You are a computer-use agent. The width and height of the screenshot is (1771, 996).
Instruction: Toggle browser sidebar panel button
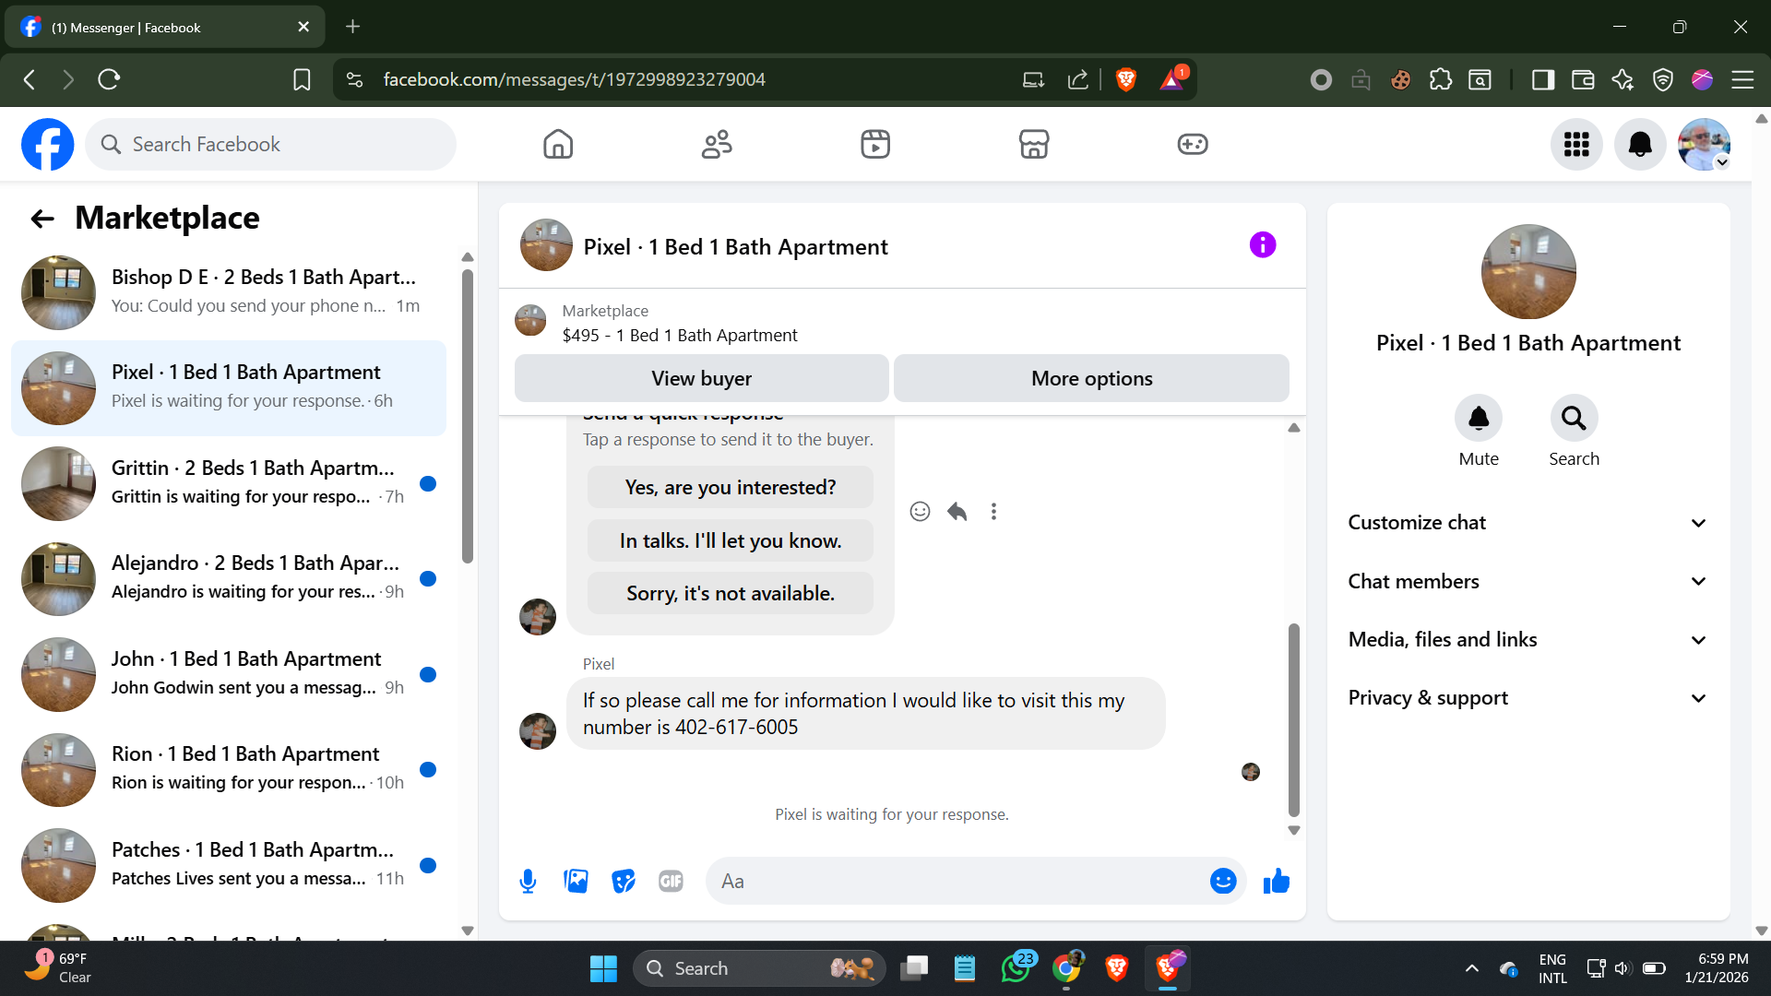tap(1542, 80)
